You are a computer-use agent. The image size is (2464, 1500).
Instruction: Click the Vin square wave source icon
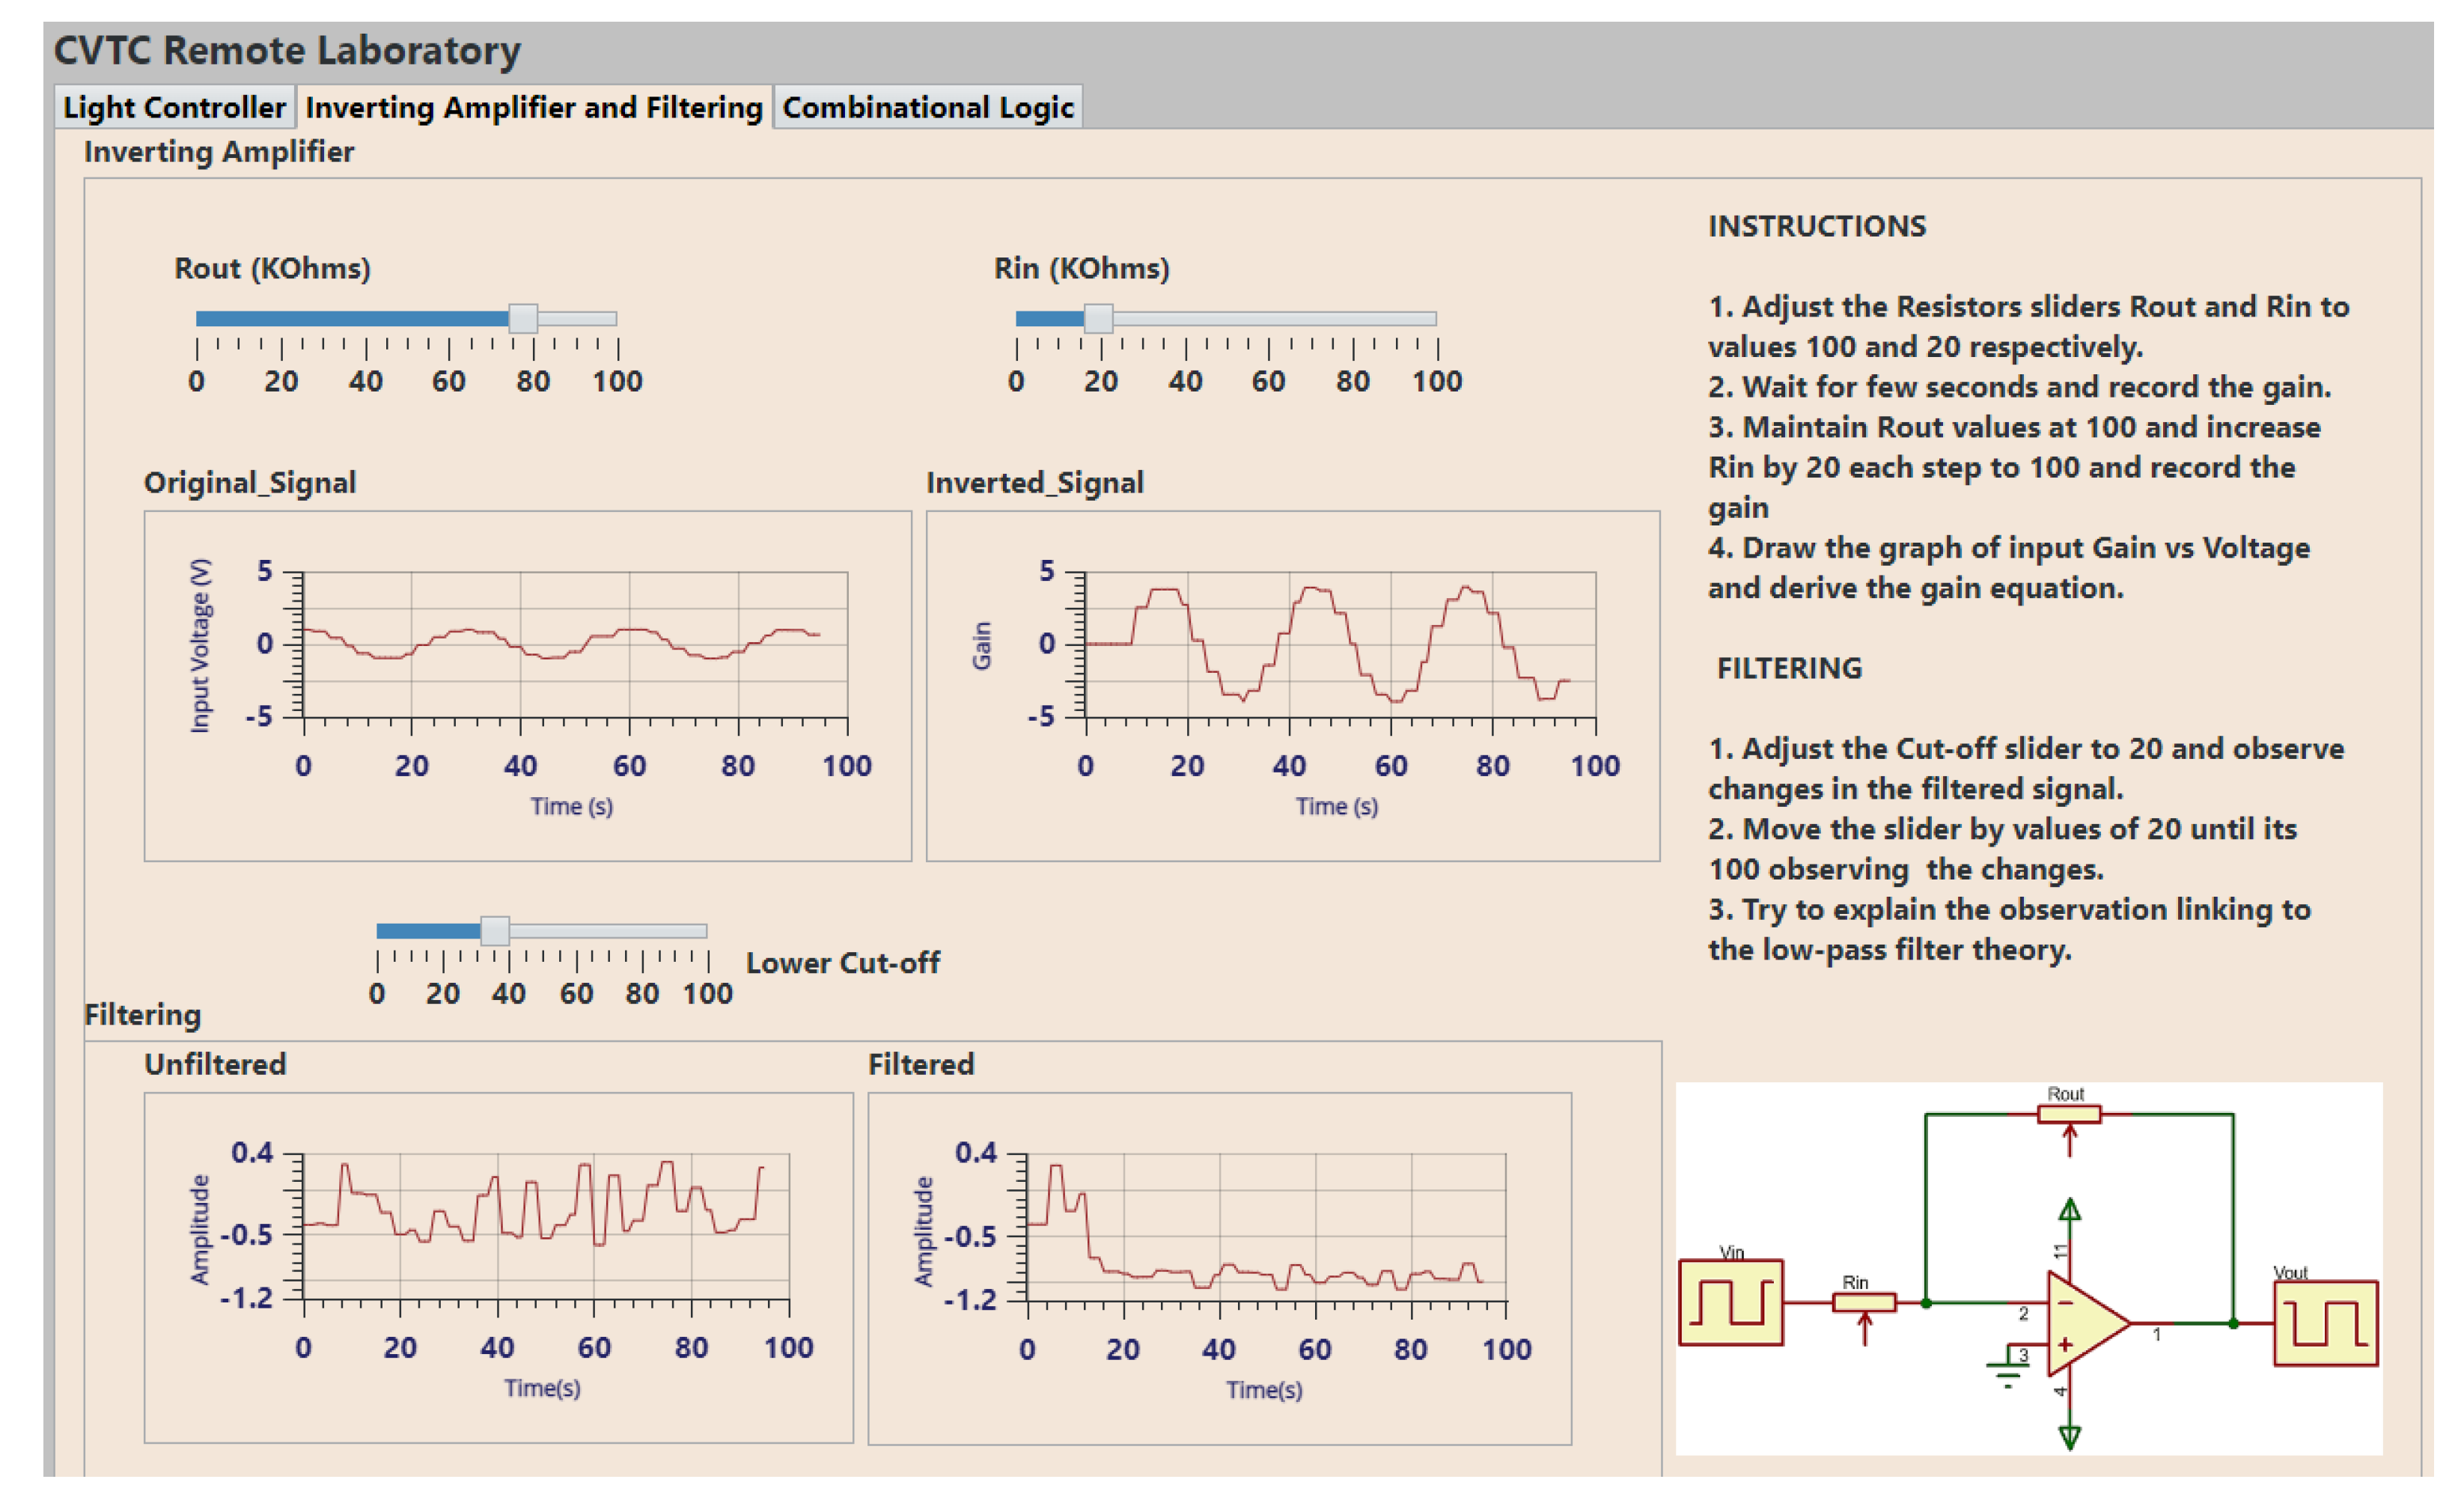click(1730, 1302)
